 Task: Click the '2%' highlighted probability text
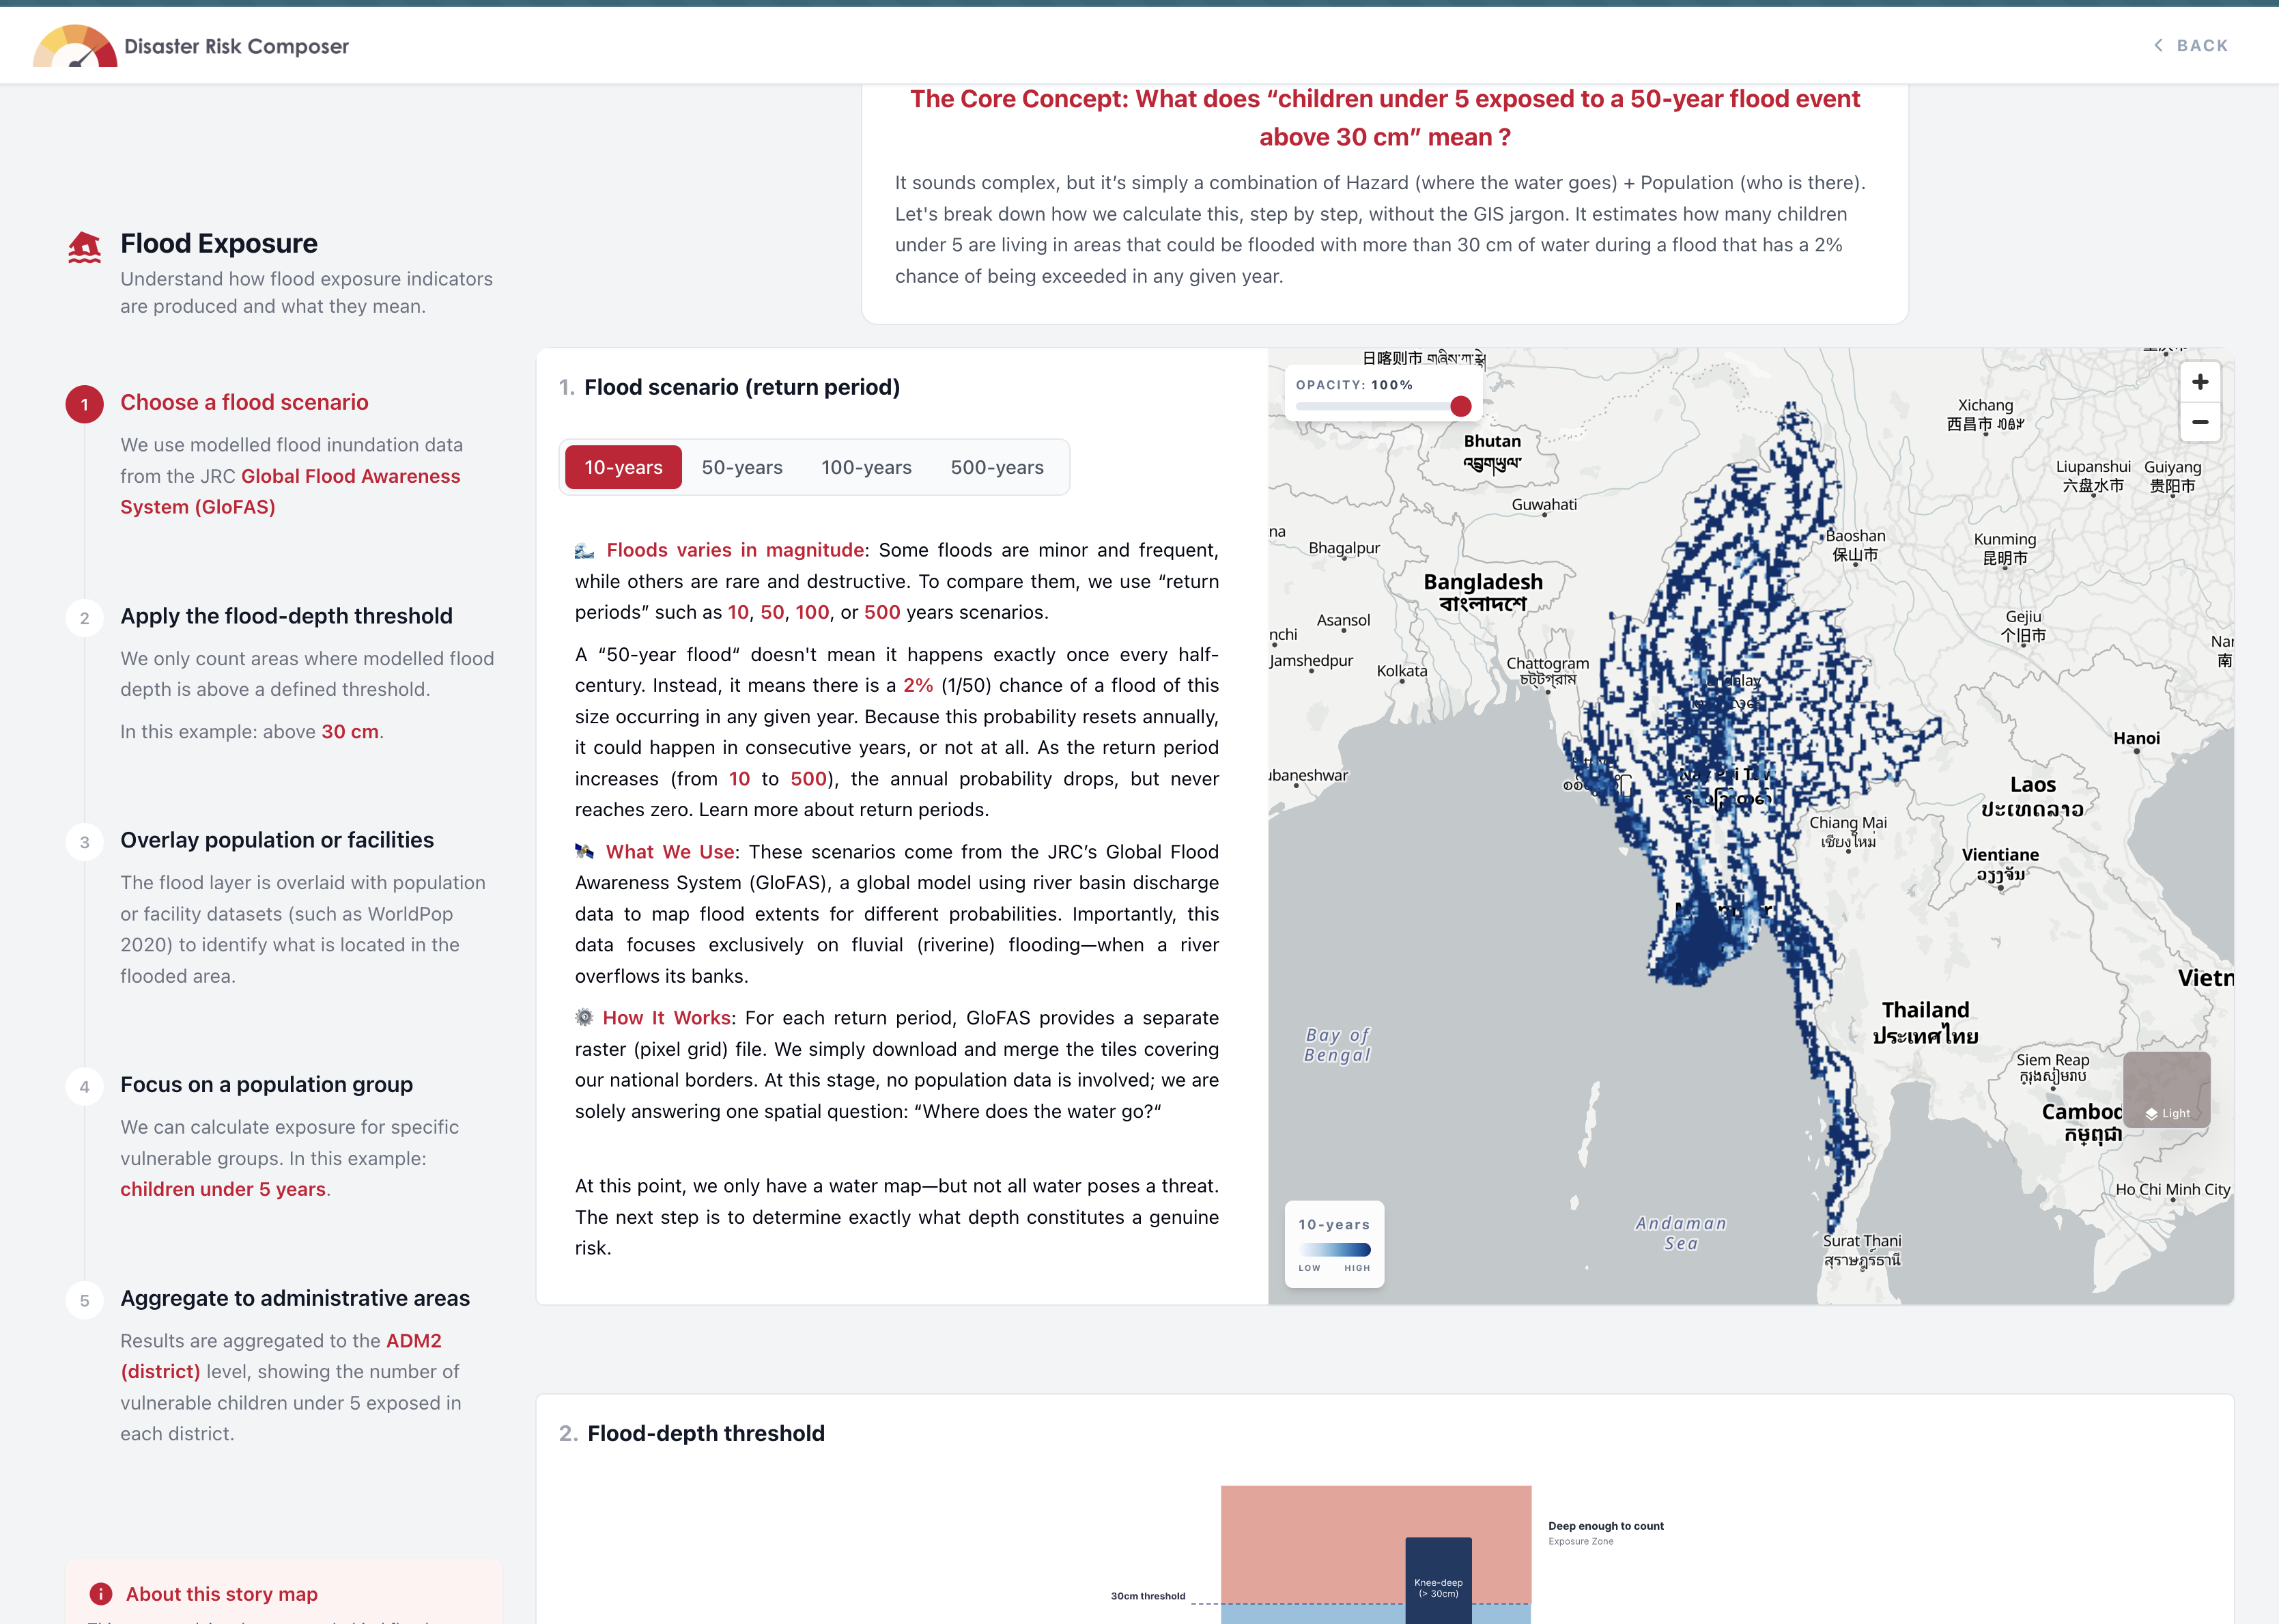(x=918, y=685)
